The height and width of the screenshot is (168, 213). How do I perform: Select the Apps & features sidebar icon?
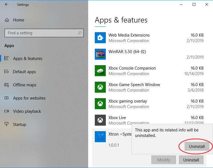pos(7,58)
